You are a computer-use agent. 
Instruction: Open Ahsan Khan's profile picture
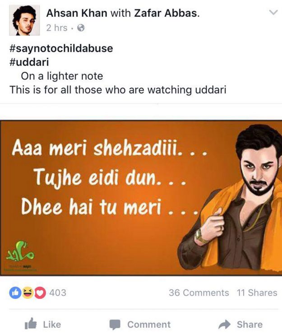(x=24, y=20)
